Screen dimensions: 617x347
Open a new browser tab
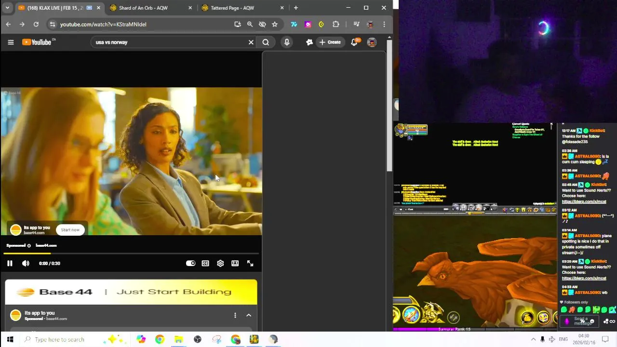(x=296, y=8)
